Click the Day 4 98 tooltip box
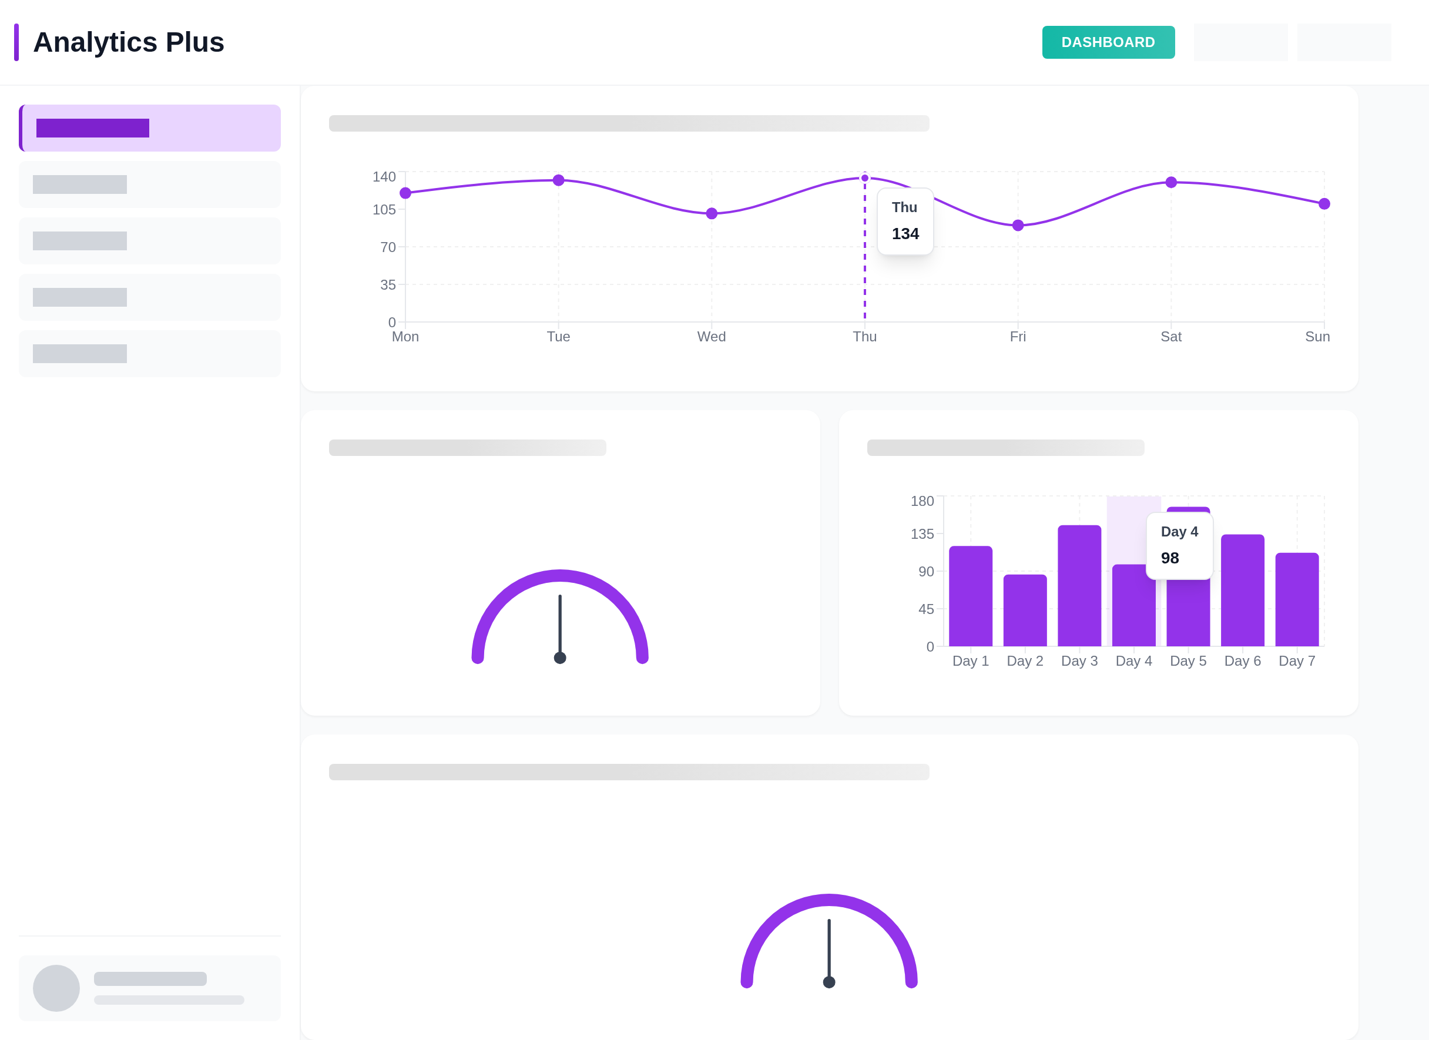The image size is (1429, 1040). 1179,545
